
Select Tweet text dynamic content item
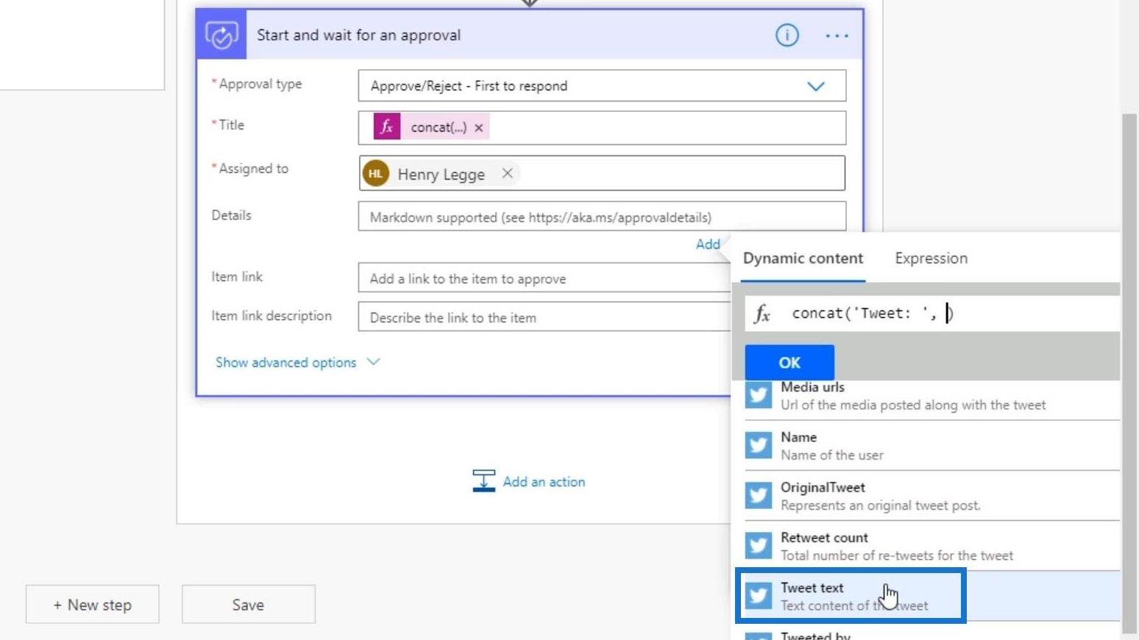coord(932,596)
